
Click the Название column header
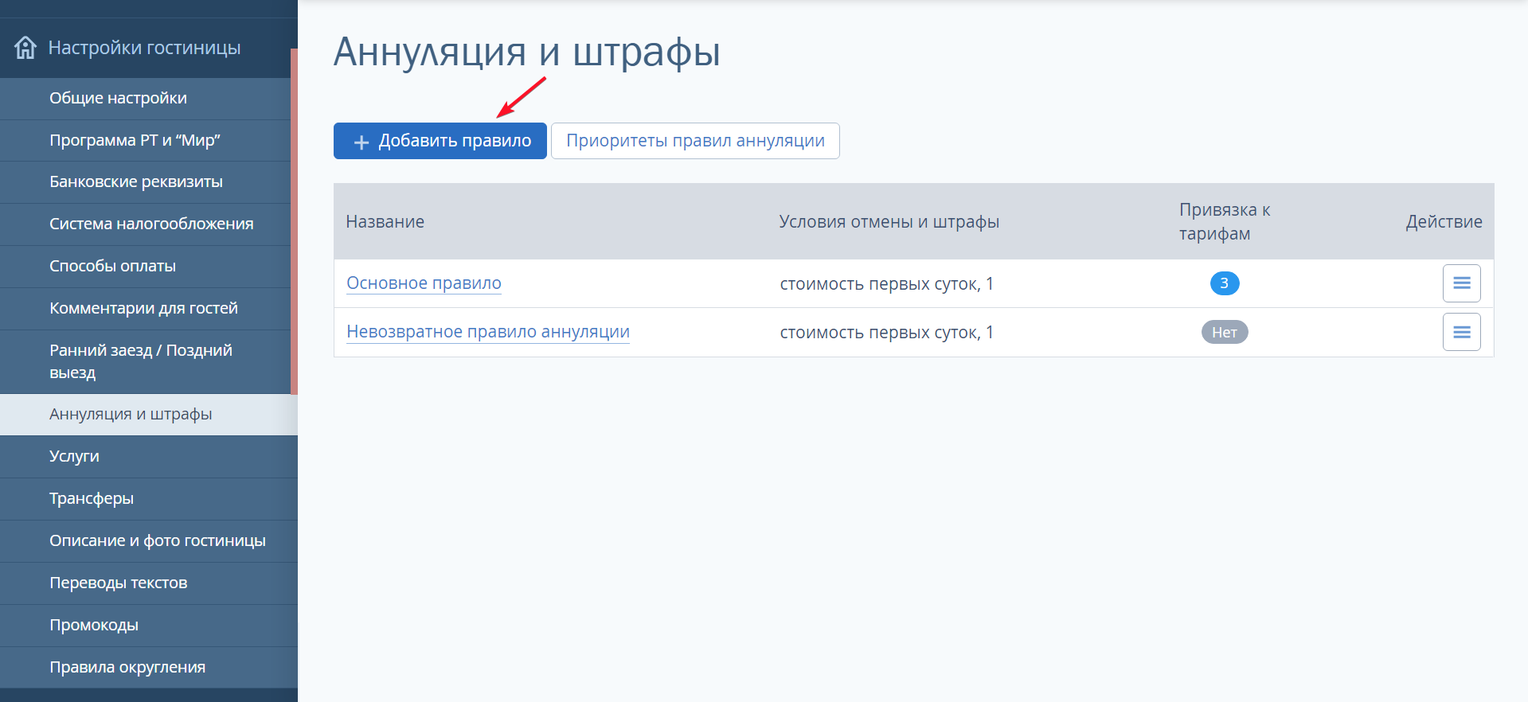[x=385, y=222]
